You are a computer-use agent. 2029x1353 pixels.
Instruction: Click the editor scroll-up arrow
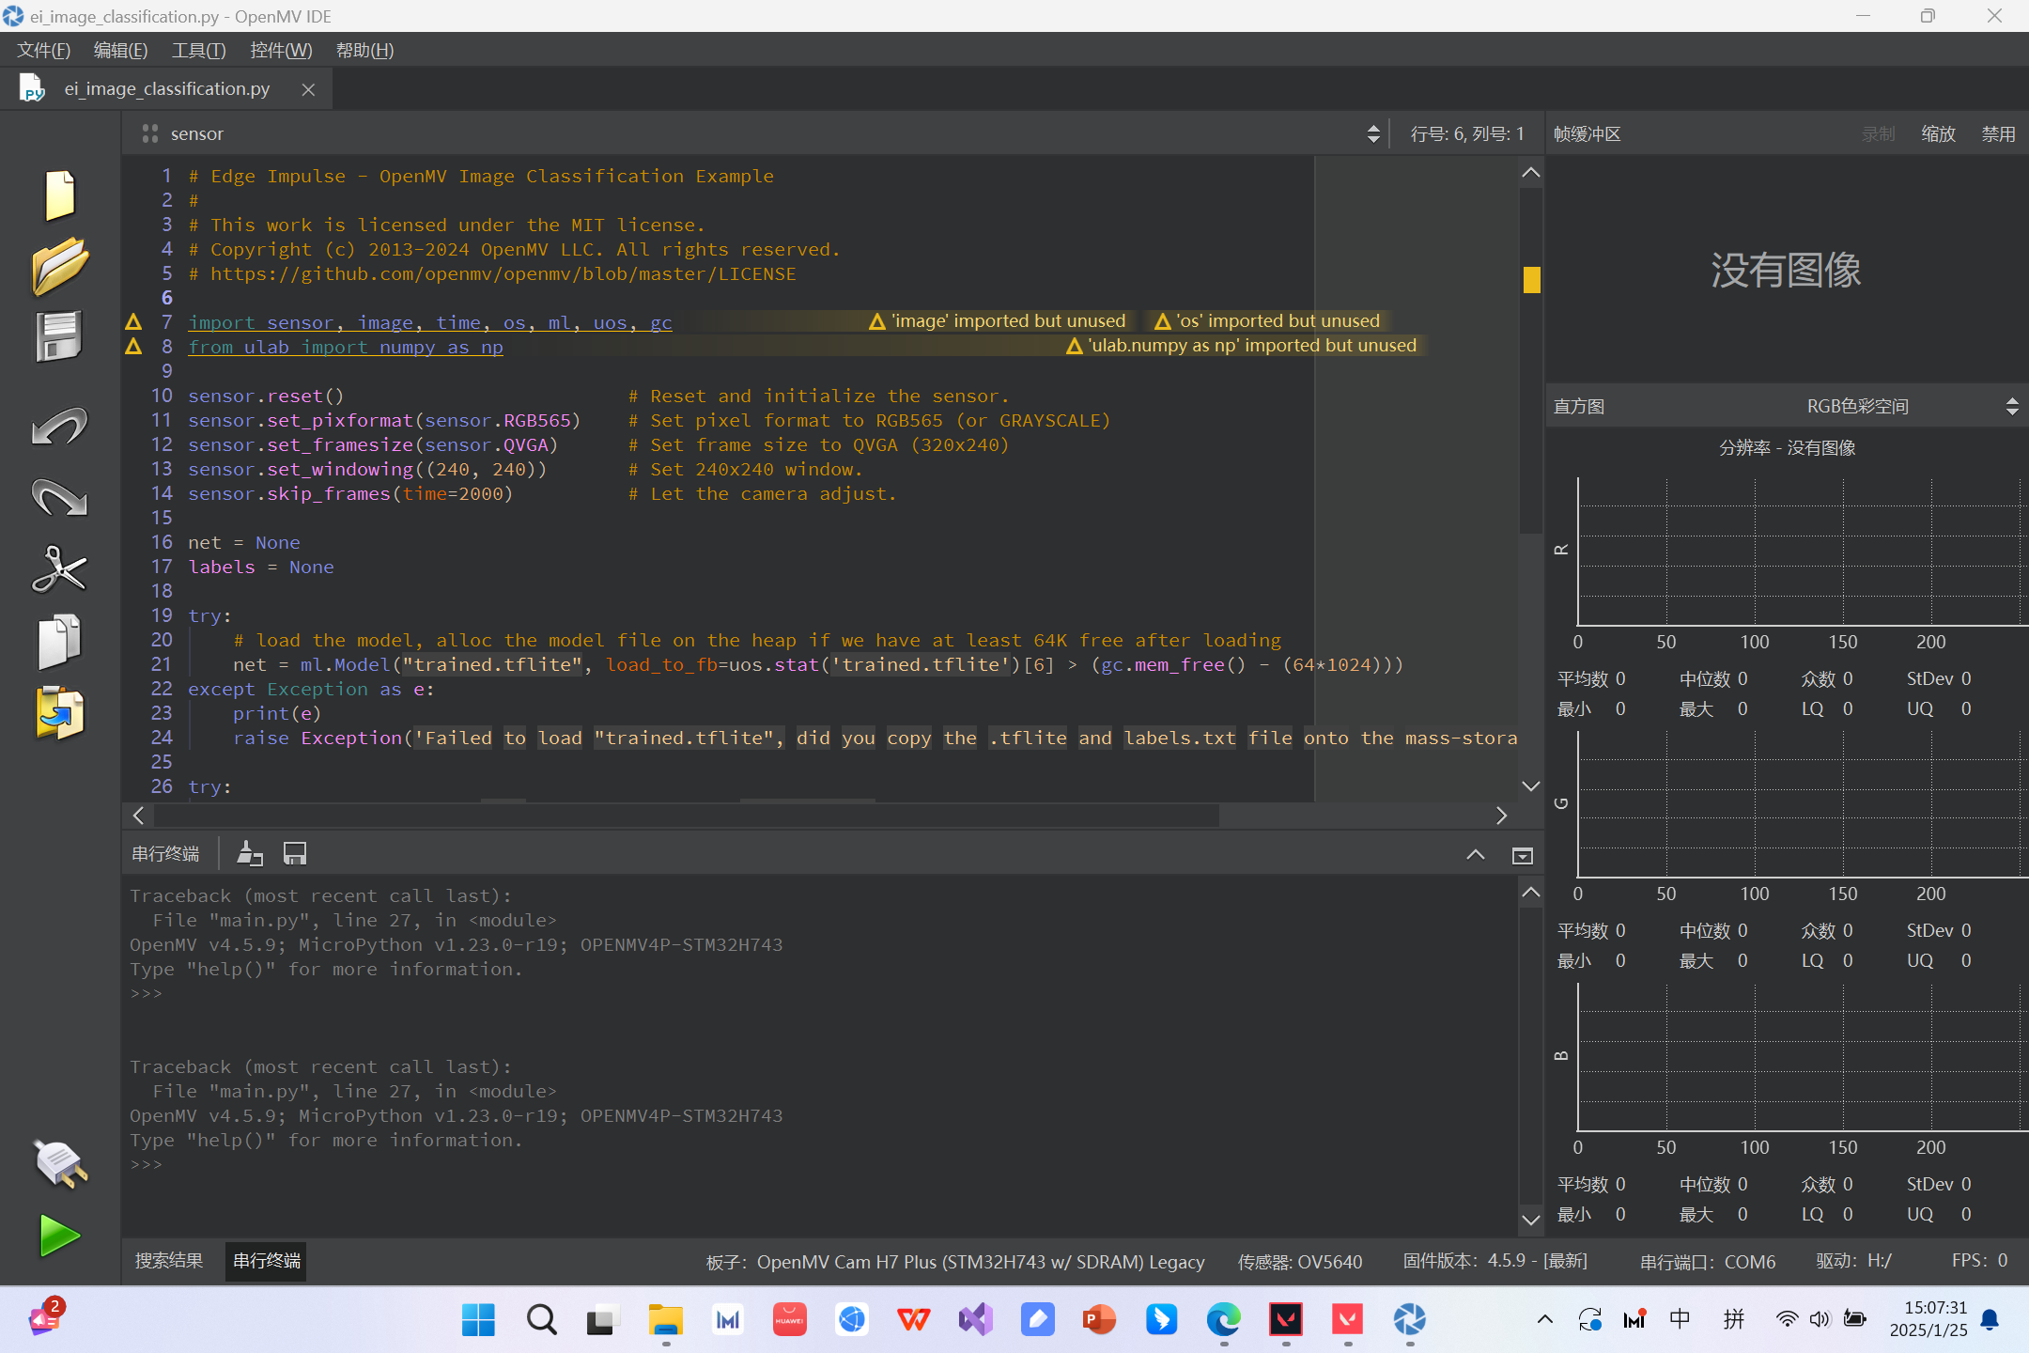pyautogui.click(x=1530, y=172)
